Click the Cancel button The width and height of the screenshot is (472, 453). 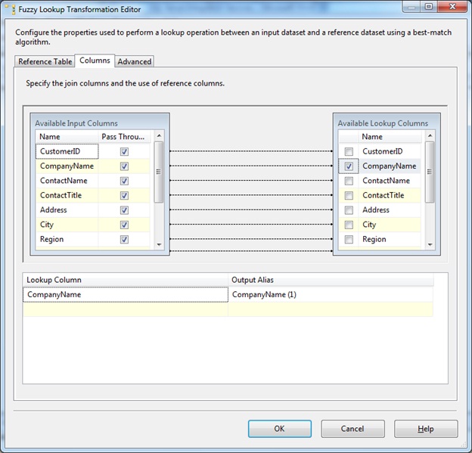pyautogui.click(x=352, y=429)
